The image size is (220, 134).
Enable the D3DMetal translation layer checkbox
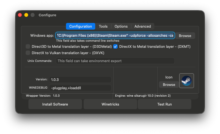point(28,46)
